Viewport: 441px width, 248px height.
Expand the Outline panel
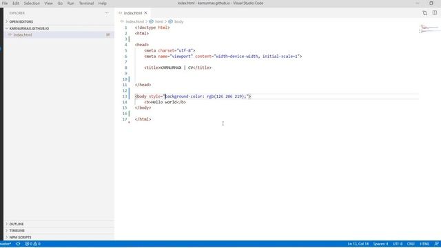[x=59, y=224]
